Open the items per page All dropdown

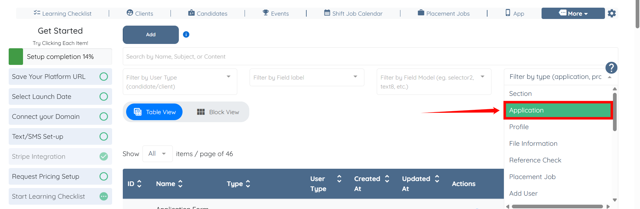coord(157,154)
